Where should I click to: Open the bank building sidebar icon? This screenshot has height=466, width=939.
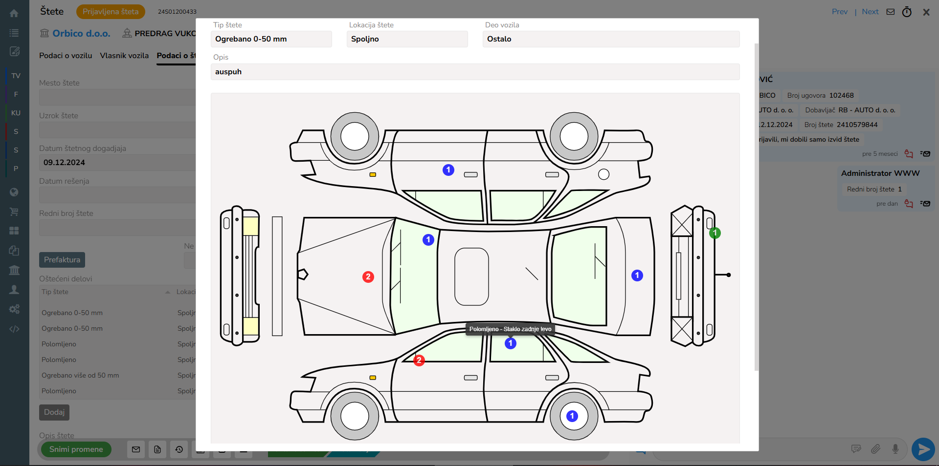tap(14, 270)
